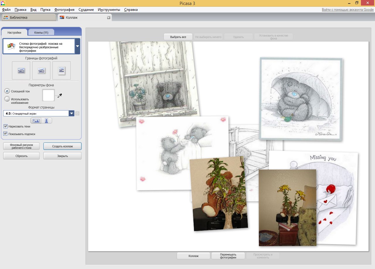Select the Polaroid-style photo border

point(62,70)
